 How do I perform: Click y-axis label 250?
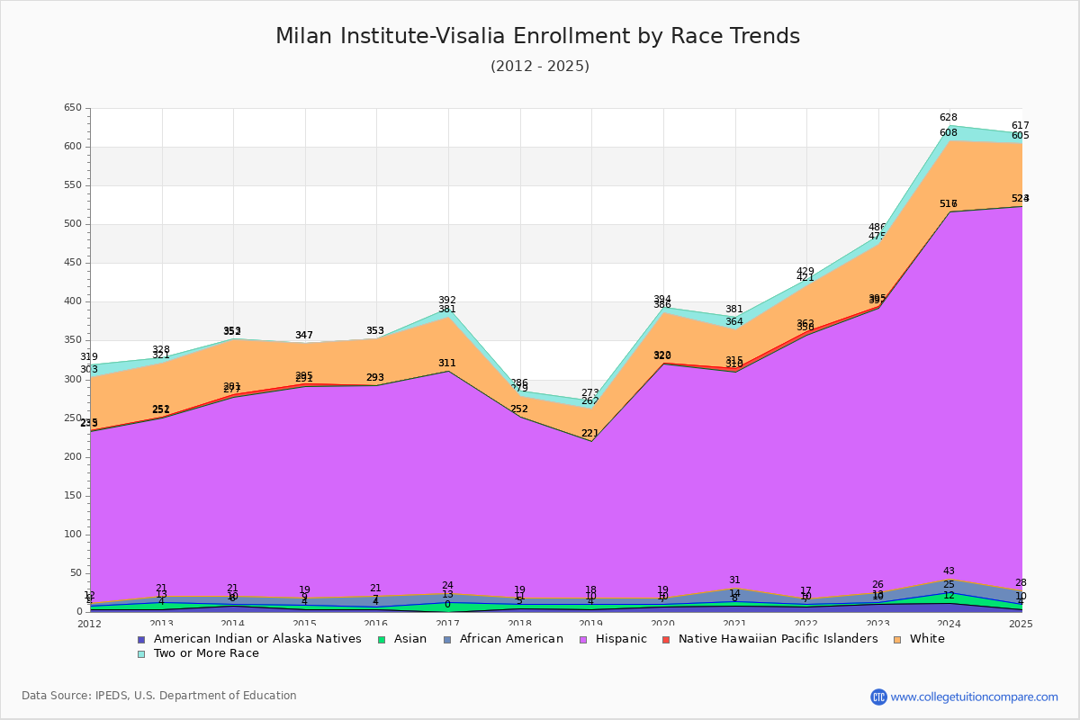73,418
